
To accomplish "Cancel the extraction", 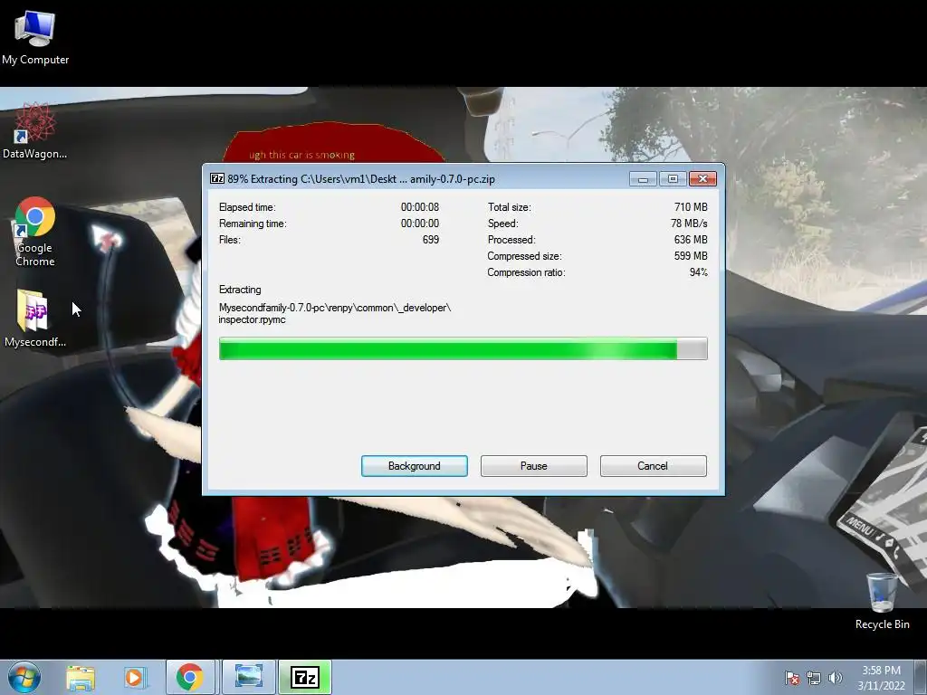I will point(654,466).
